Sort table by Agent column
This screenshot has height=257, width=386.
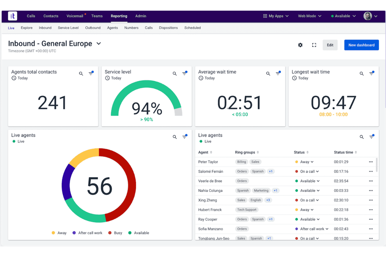pos(205,152)
